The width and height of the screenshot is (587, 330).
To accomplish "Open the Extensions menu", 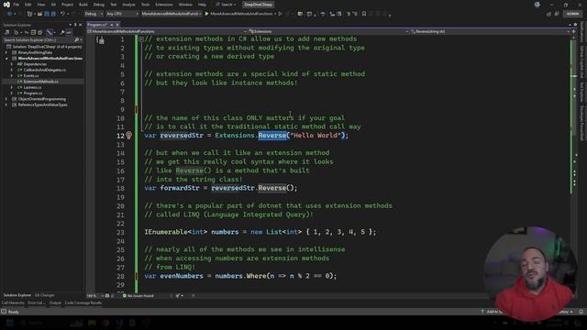I will [164, 5].
